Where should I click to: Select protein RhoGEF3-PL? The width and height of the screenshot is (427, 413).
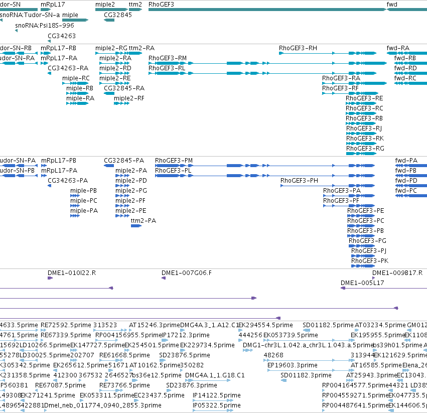[265, 176]
